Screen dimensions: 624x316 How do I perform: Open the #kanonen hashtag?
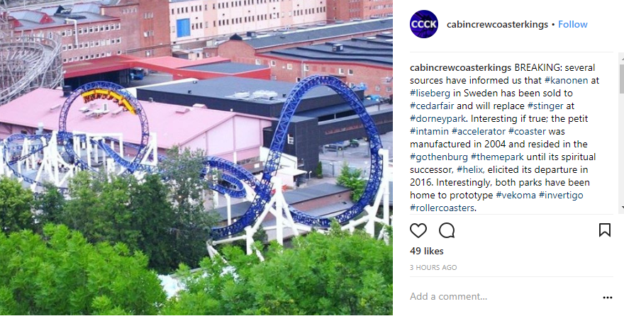click(x=566, y=80)
